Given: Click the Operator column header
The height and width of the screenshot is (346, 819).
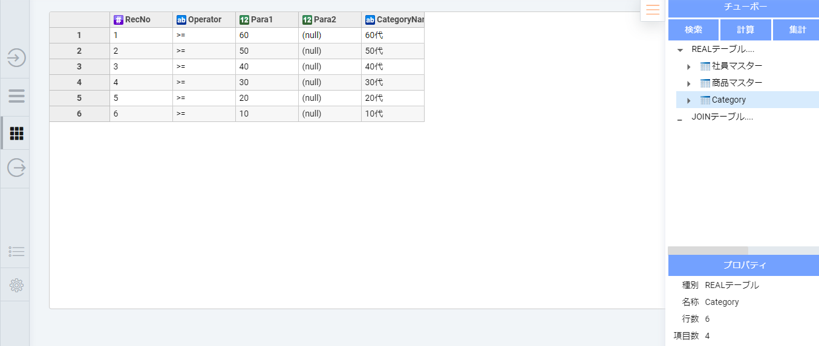Looking at the screenshot, I should tap(204, 20).
